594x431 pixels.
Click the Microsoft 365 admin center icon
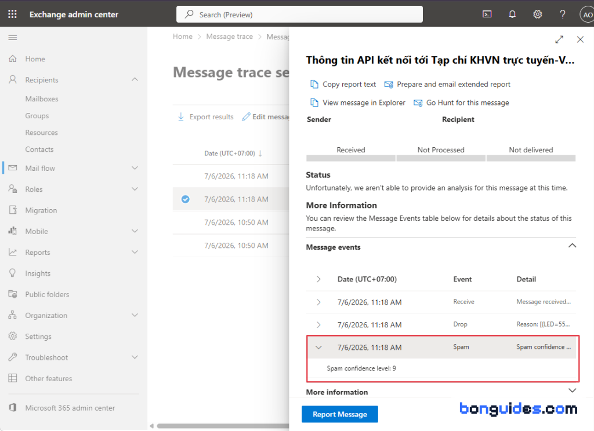[x=13, y=408]
